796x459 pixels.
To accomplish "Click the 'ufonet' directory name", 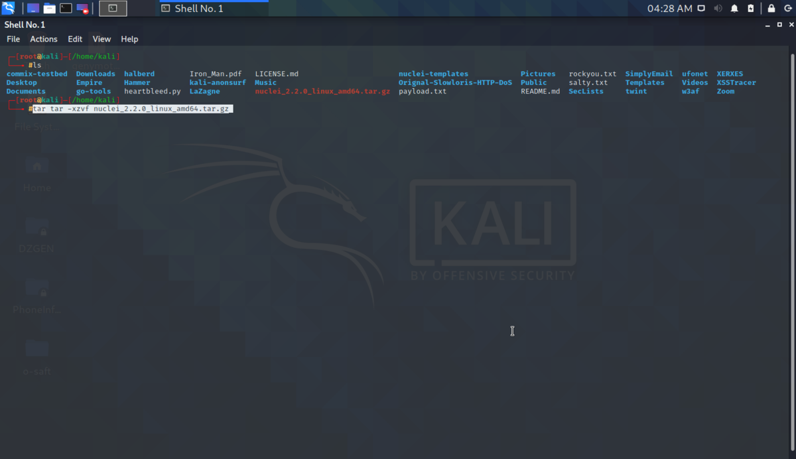I will tap(695, 74).
